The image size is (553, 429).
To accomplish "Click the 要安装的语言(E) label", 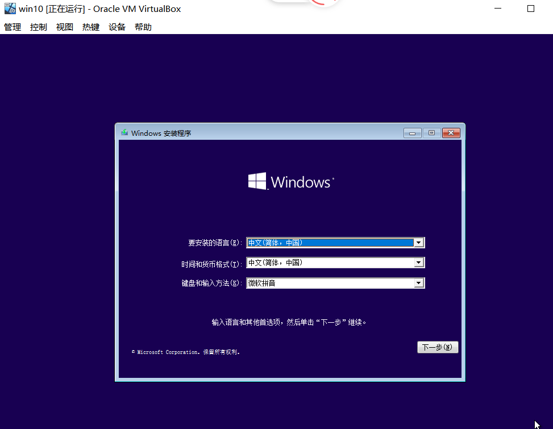I will [215, 243].
